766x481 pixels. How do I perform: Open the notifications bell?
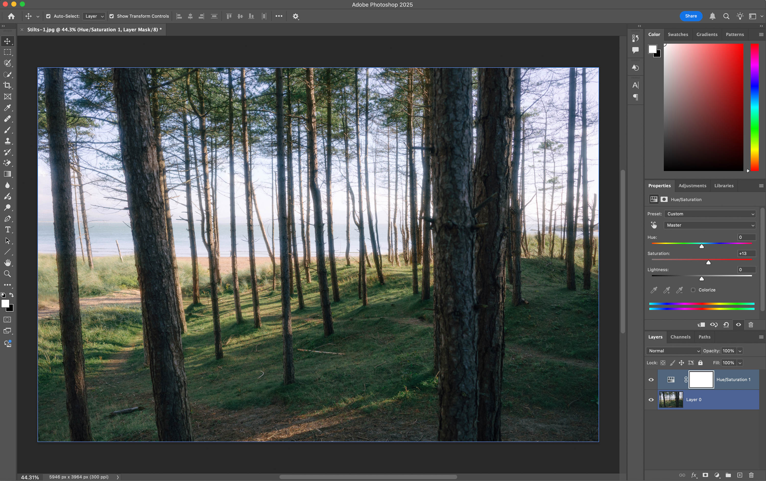click(x=713, y=16)
